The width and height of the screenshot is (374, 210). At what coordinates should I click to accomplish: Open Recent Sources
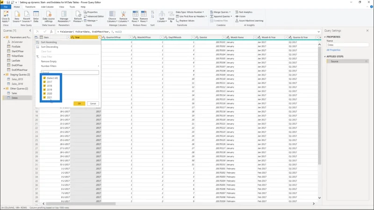pyautogui.click(x=27, y=16)
